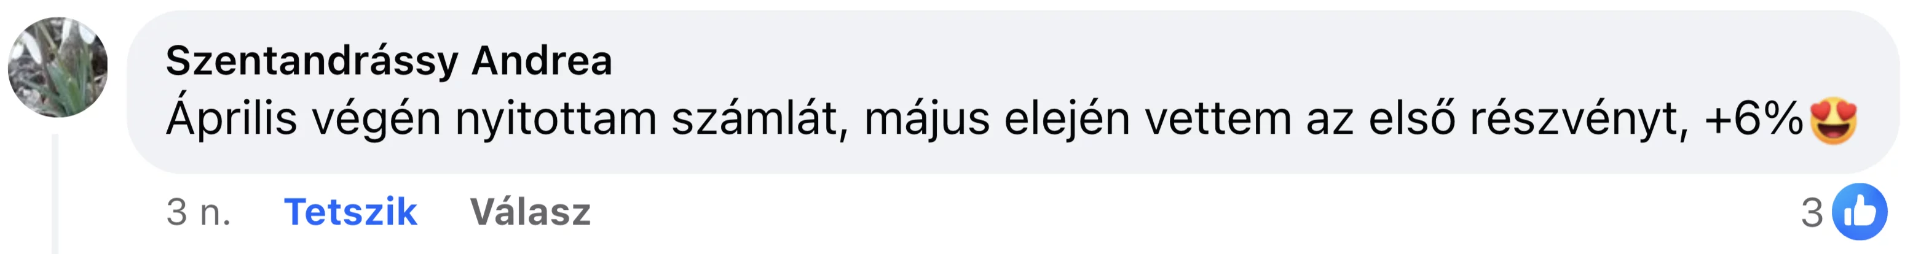Viewport: 1913px width, 254px height.
Task: Click the surname 'Szentandrássy' in the header
Action: click(x=312, y=61)
